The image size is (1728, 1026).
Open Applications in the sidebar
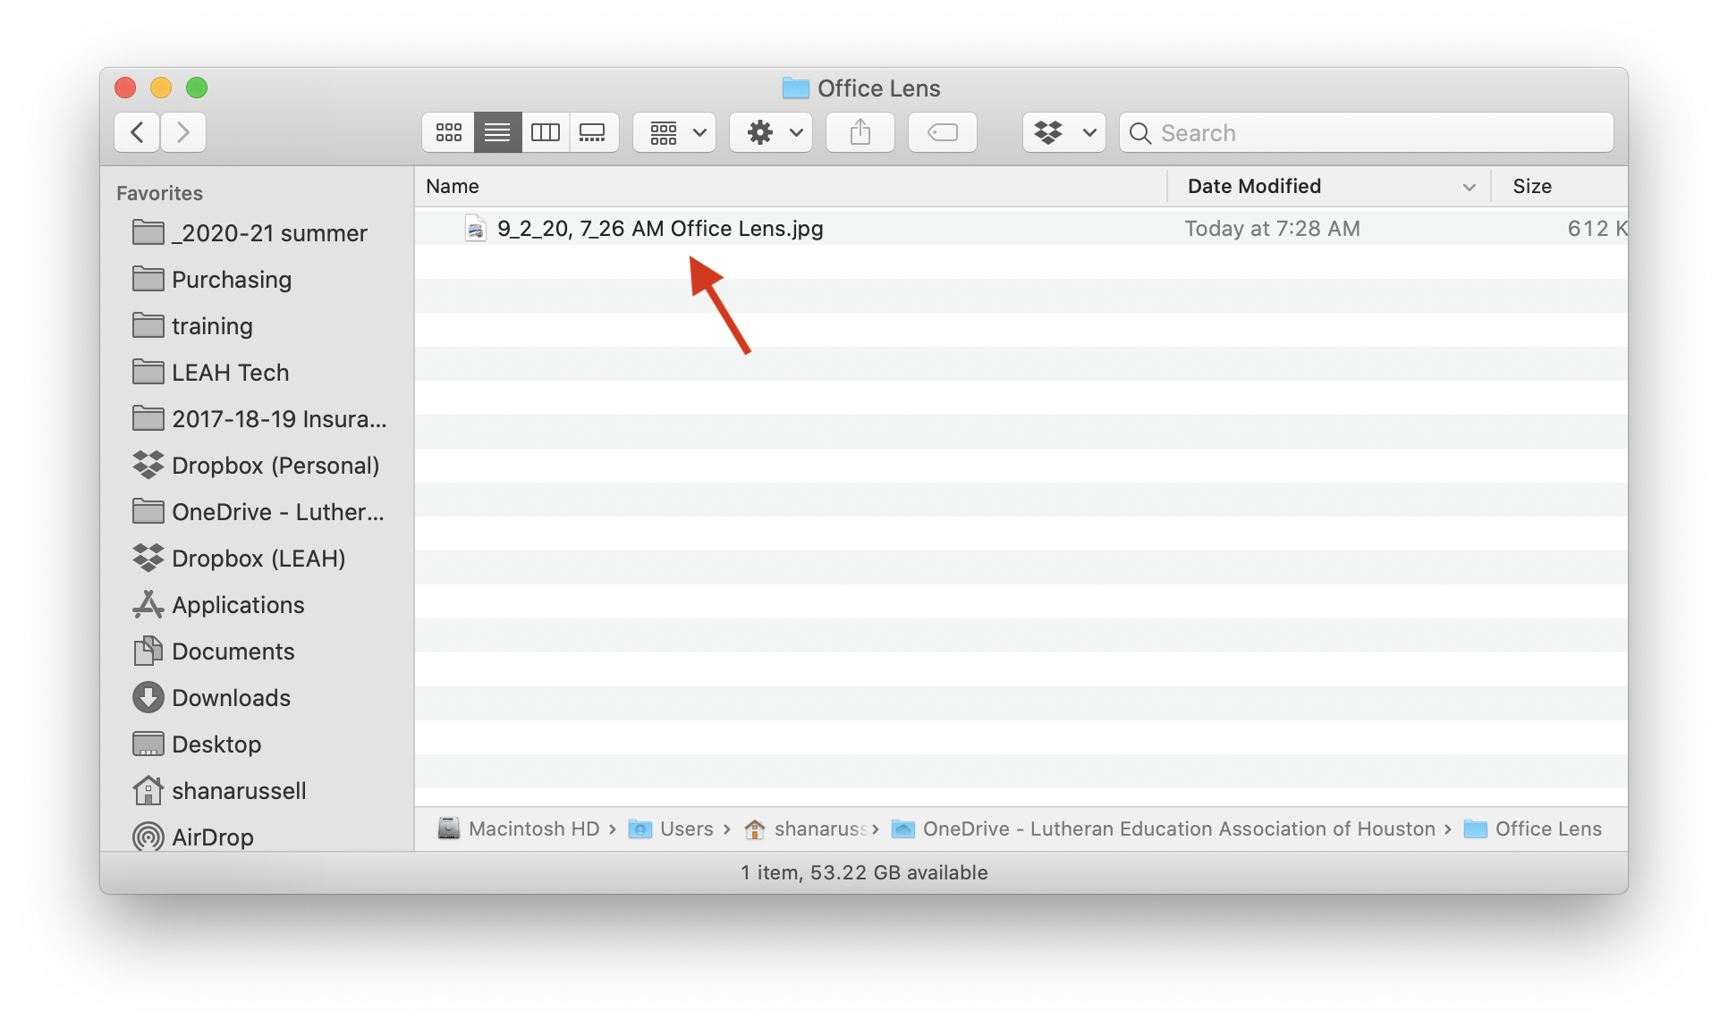(x=258, y=605)
